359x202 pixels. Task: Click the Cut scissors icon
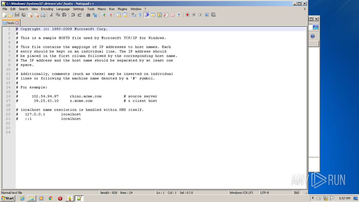click(x=52, y=15)
